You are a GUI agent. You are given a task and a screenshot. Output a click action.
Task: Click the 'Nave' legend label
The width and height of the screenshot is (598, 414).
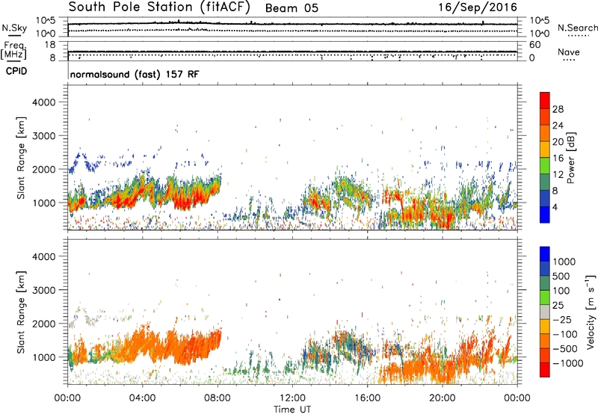click(568, 52)
